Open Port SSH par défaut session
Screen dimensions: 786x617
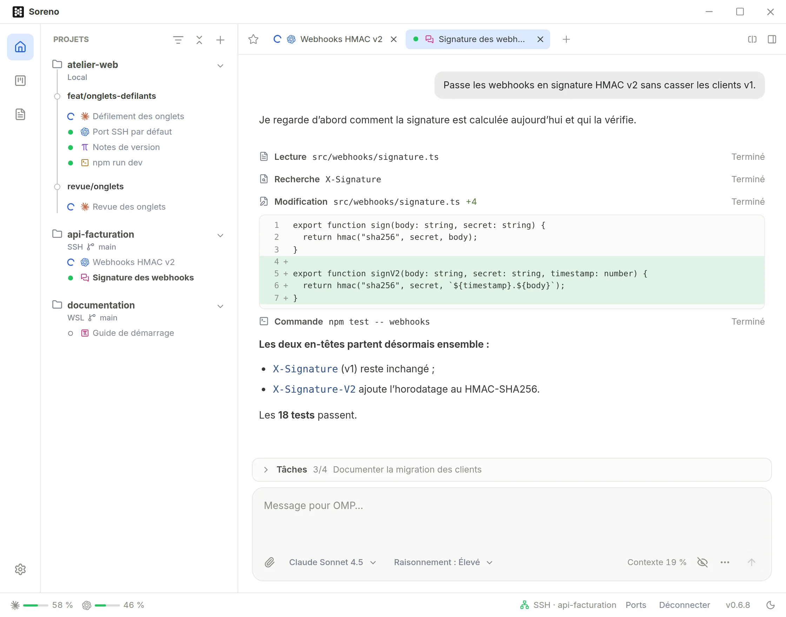(x=132, y=132)
